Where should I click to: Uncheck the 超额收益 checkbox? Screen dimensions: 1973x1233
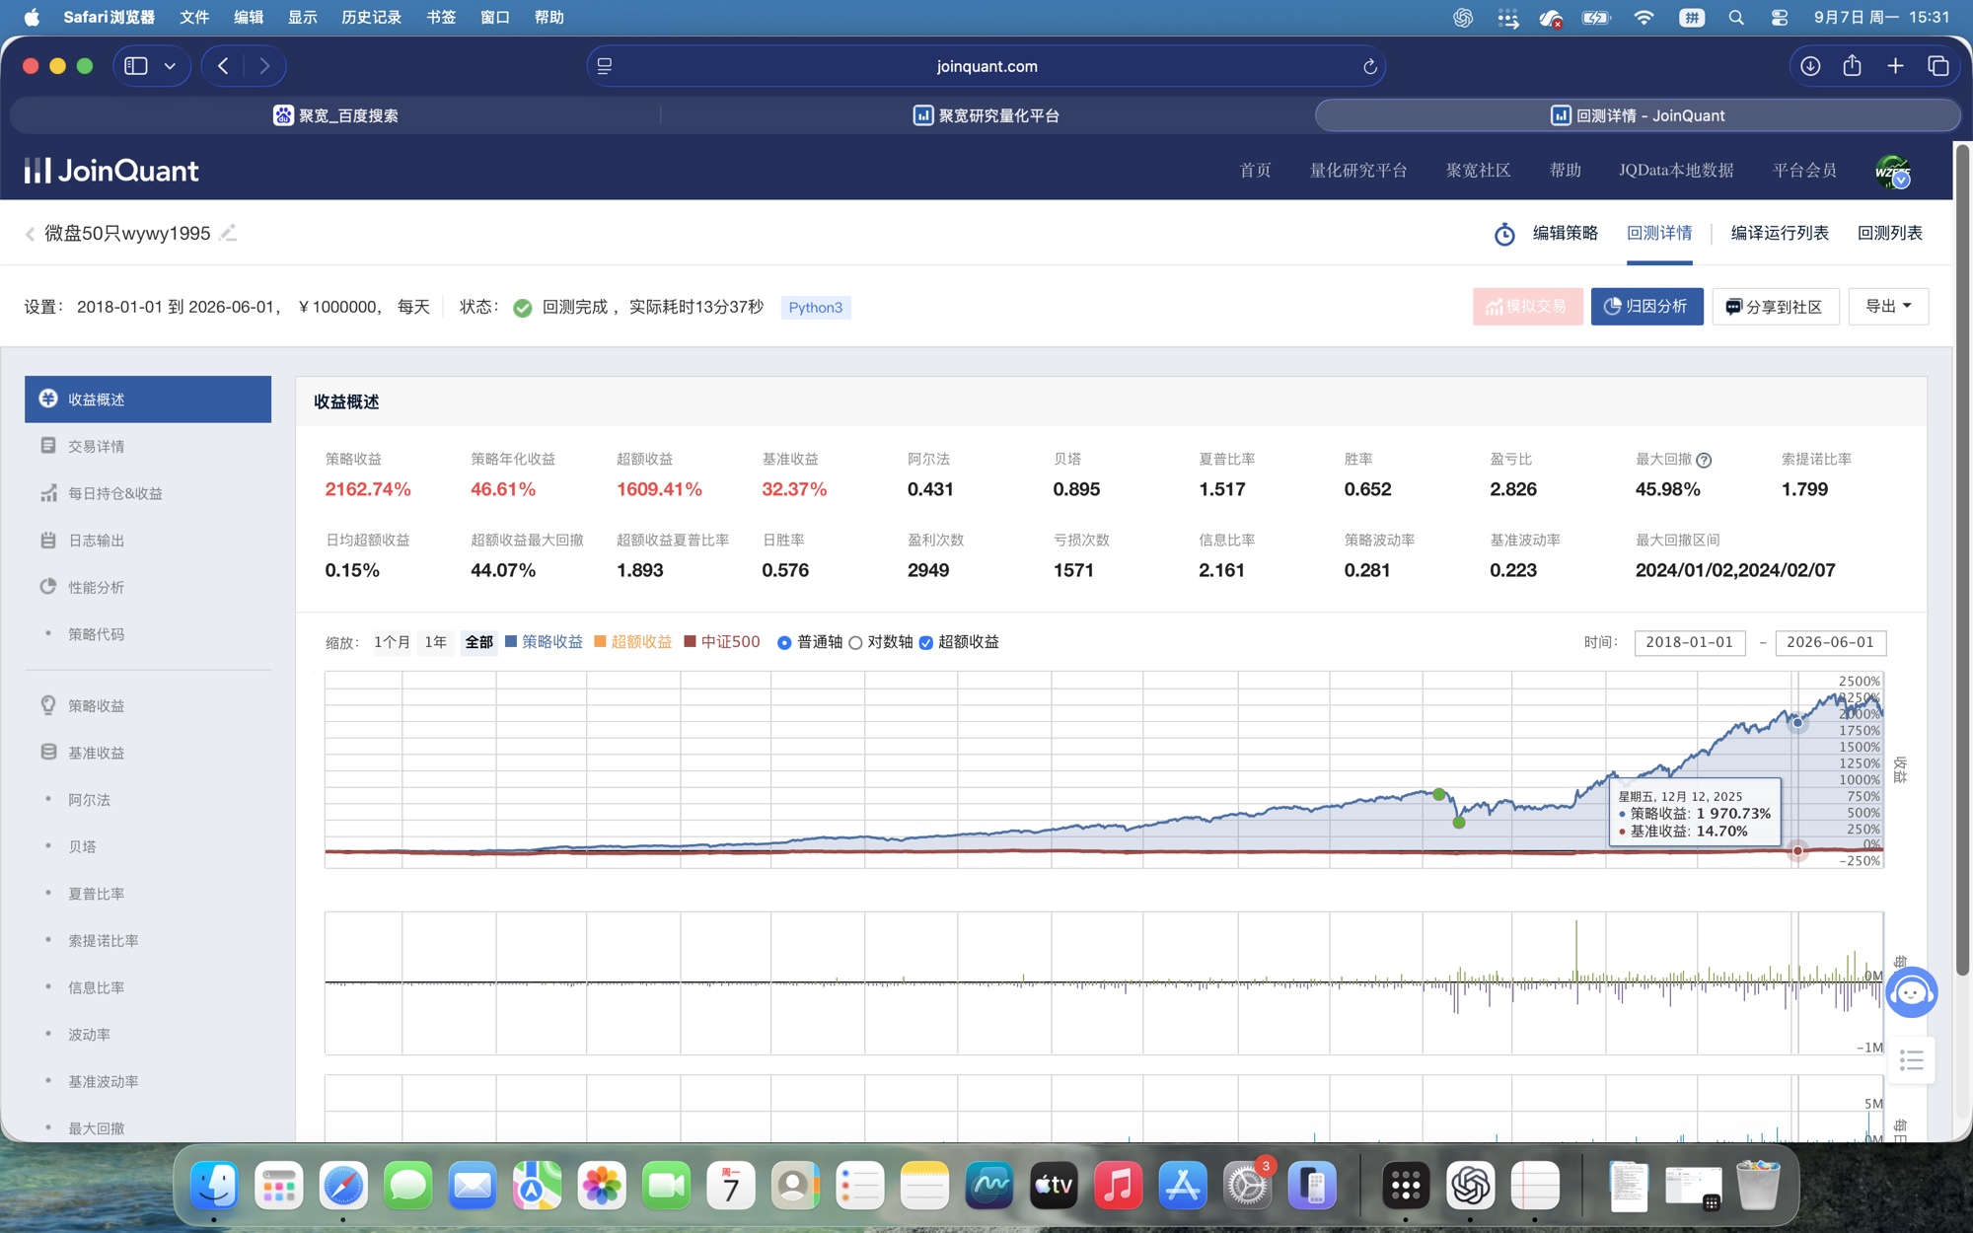coord(925,643)
